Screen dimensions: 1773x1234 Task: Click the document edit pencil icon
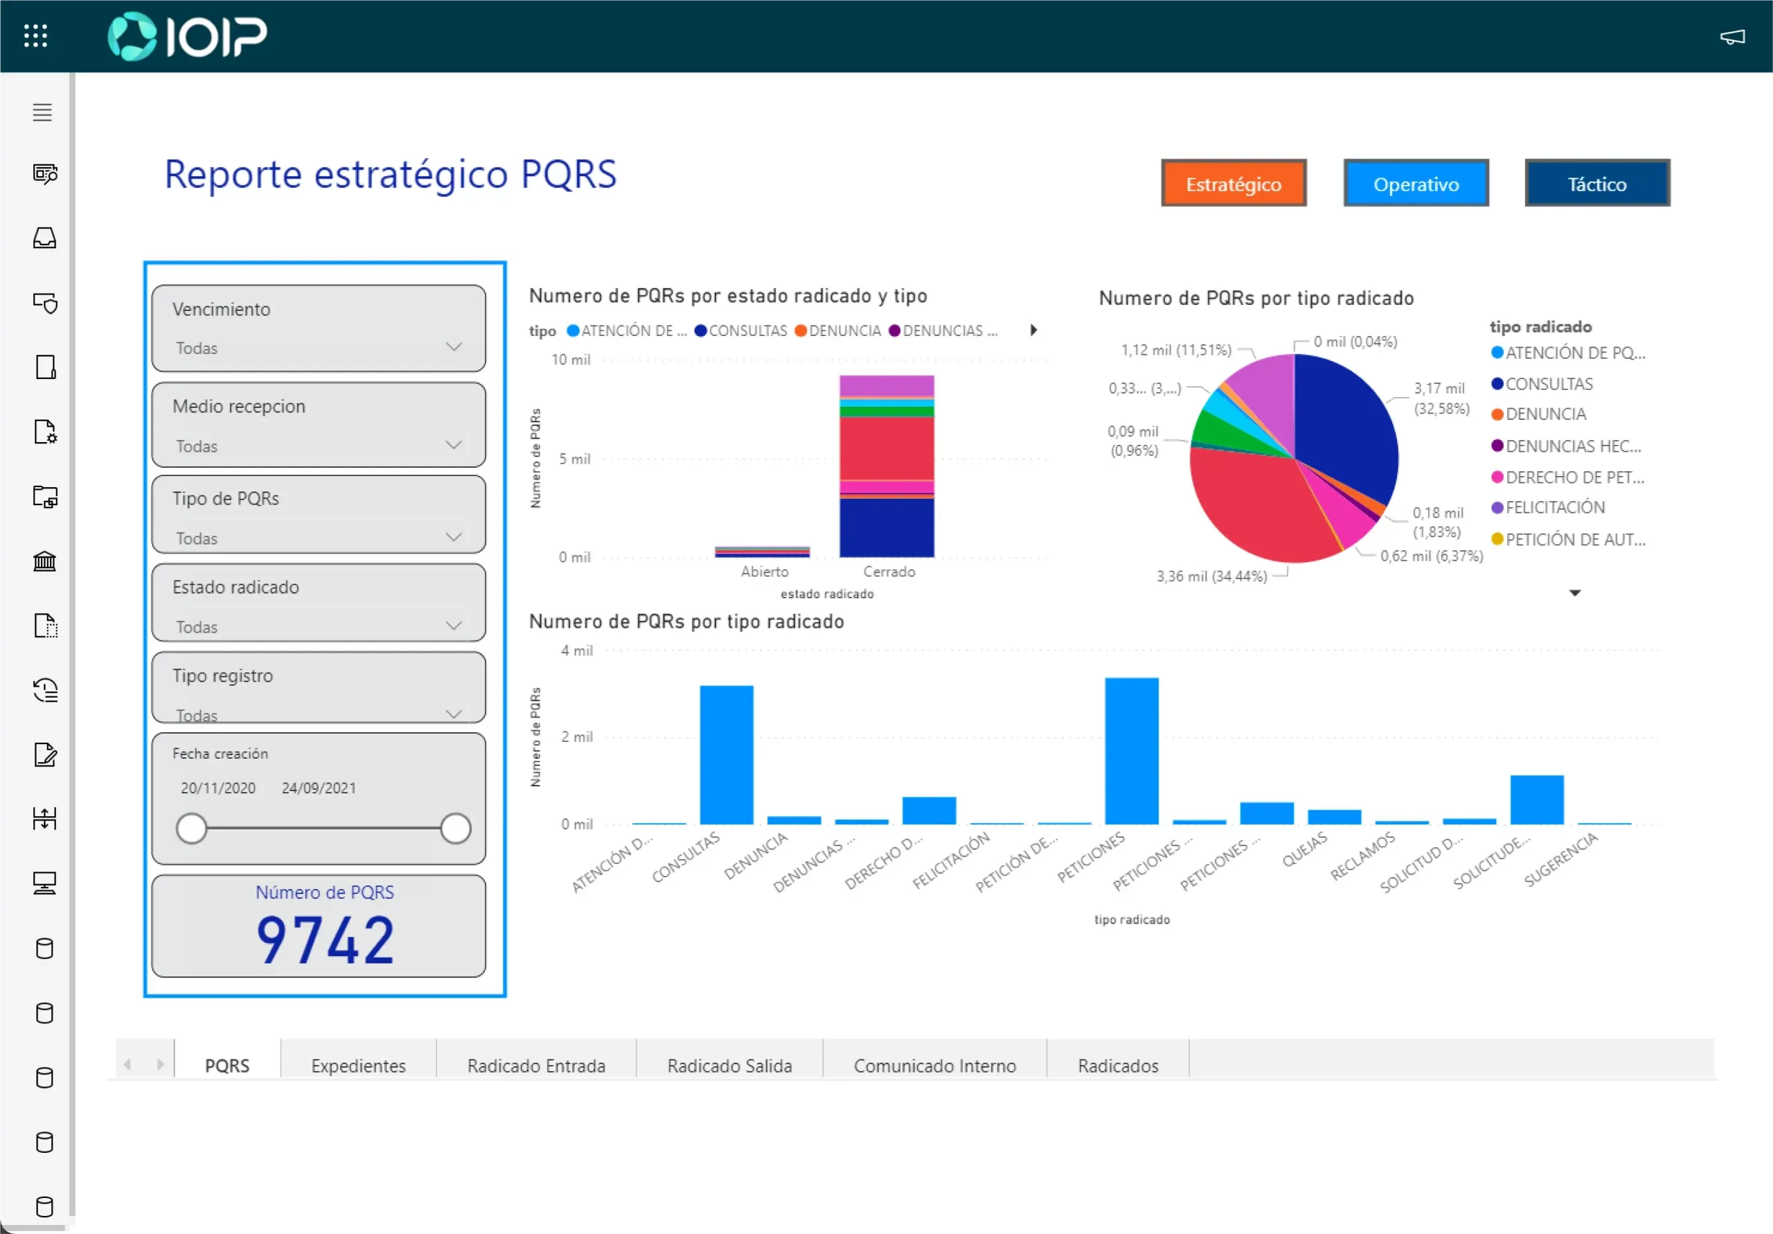[45, 754]
